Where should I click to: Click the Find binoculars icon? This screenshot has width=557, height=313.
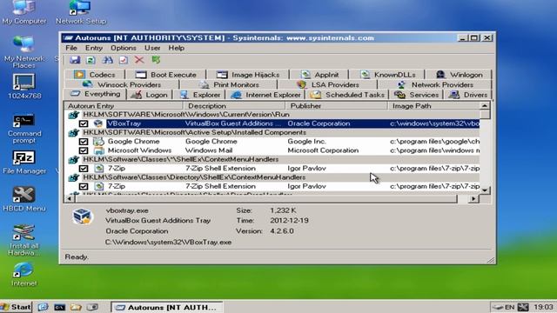[x=107, y=60]
